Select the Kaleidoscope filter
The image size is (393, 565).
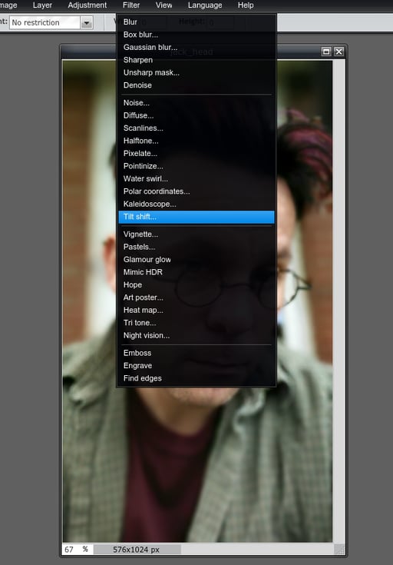[196, 204]
